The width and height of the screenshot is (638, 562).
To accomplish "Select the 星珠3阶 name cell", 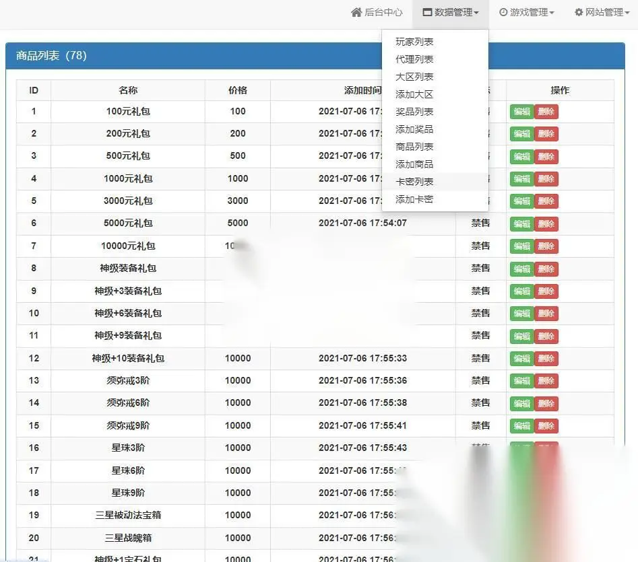I will [x=128, y=448].
